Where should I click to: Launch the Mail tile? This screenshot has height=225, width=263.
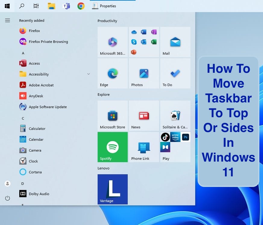175,42
